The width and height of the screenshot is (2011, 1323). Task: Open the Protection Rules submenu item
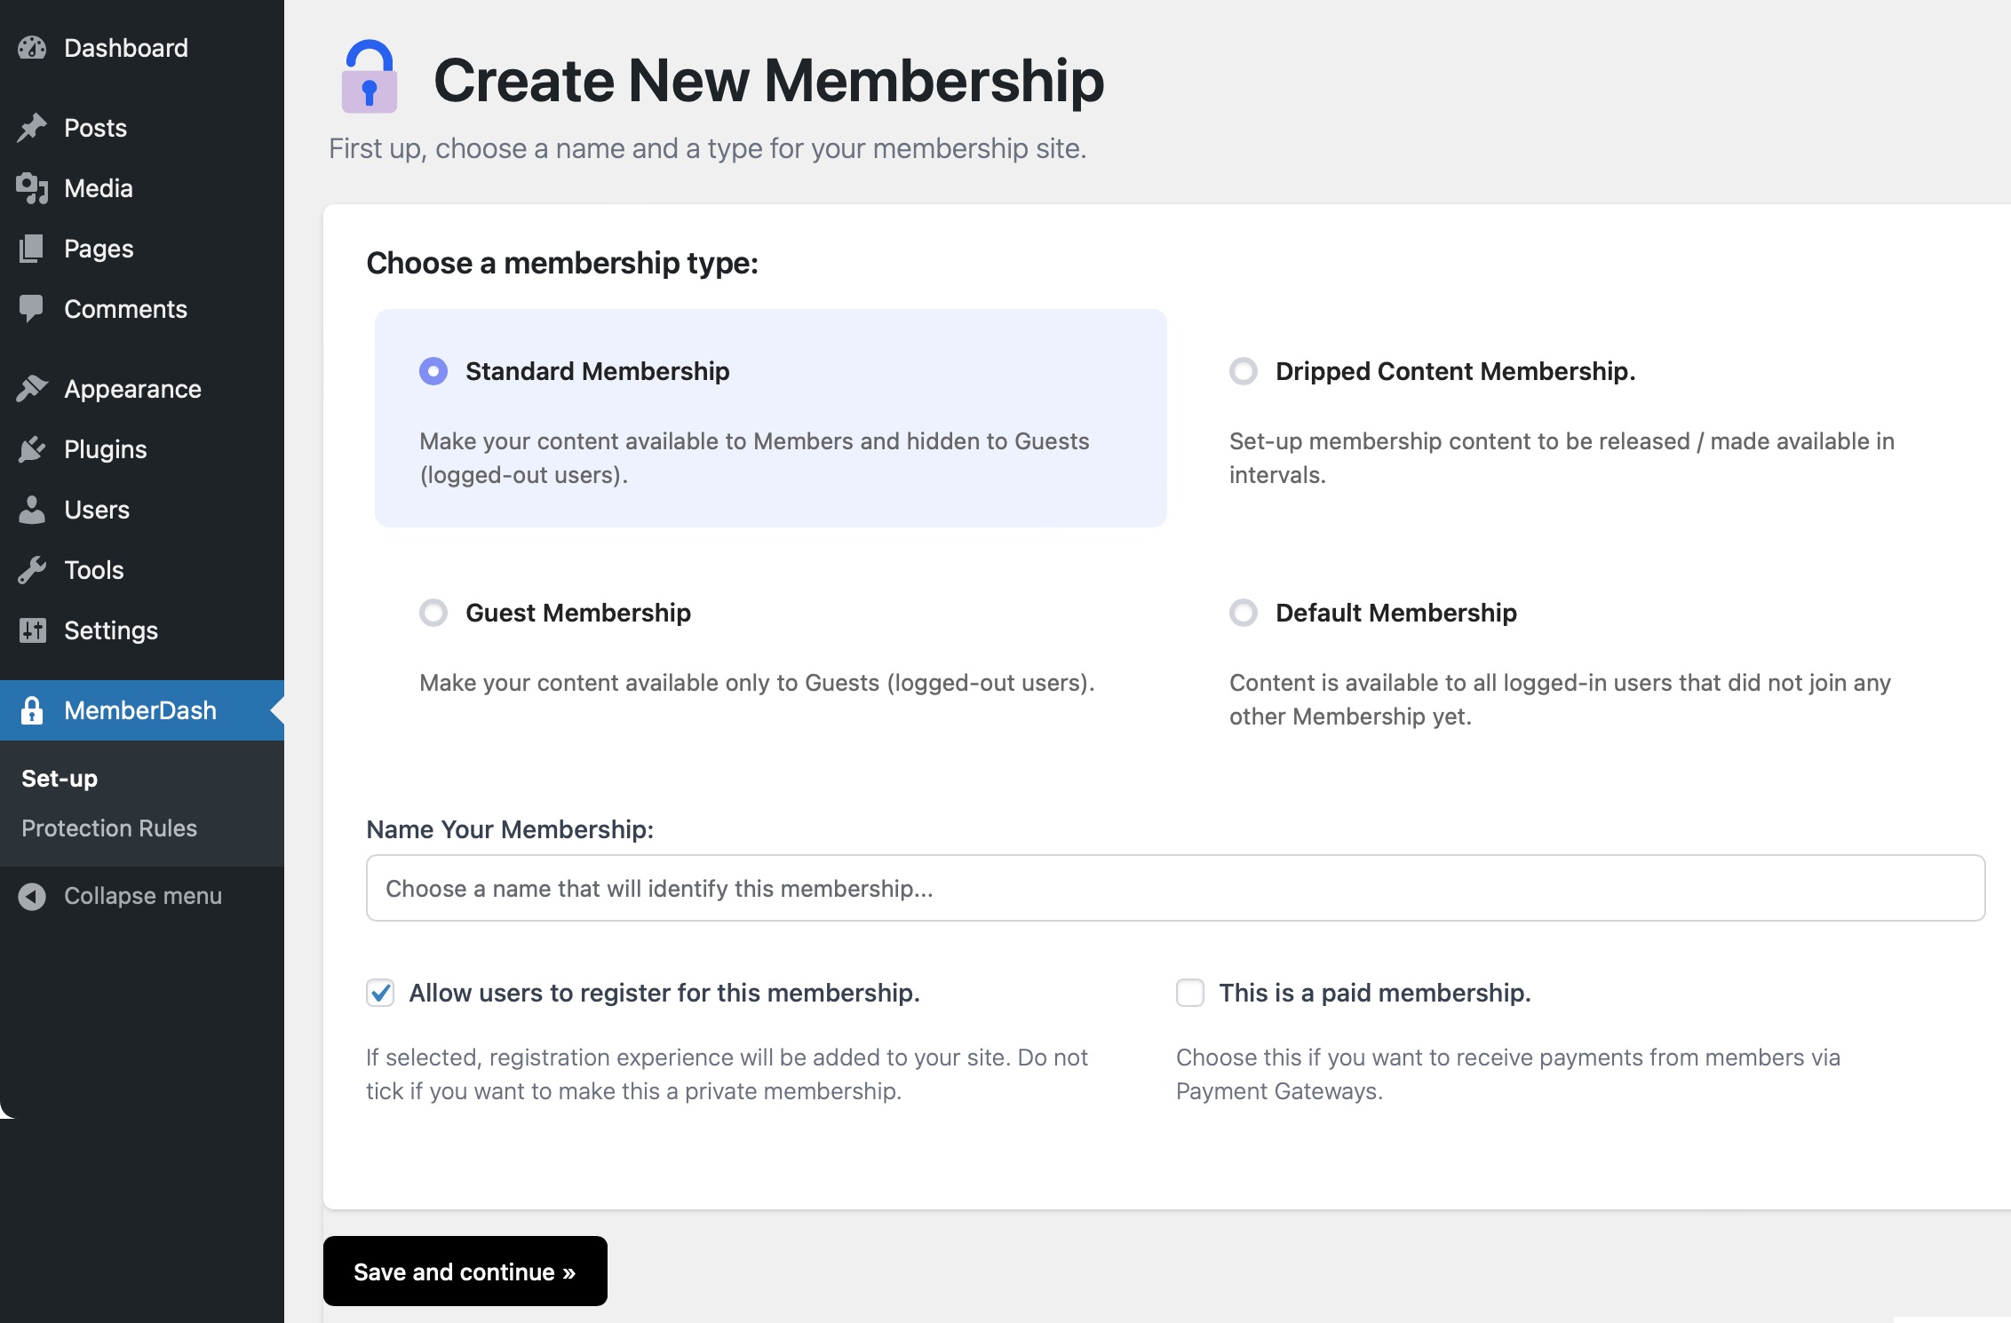point(109,828)
